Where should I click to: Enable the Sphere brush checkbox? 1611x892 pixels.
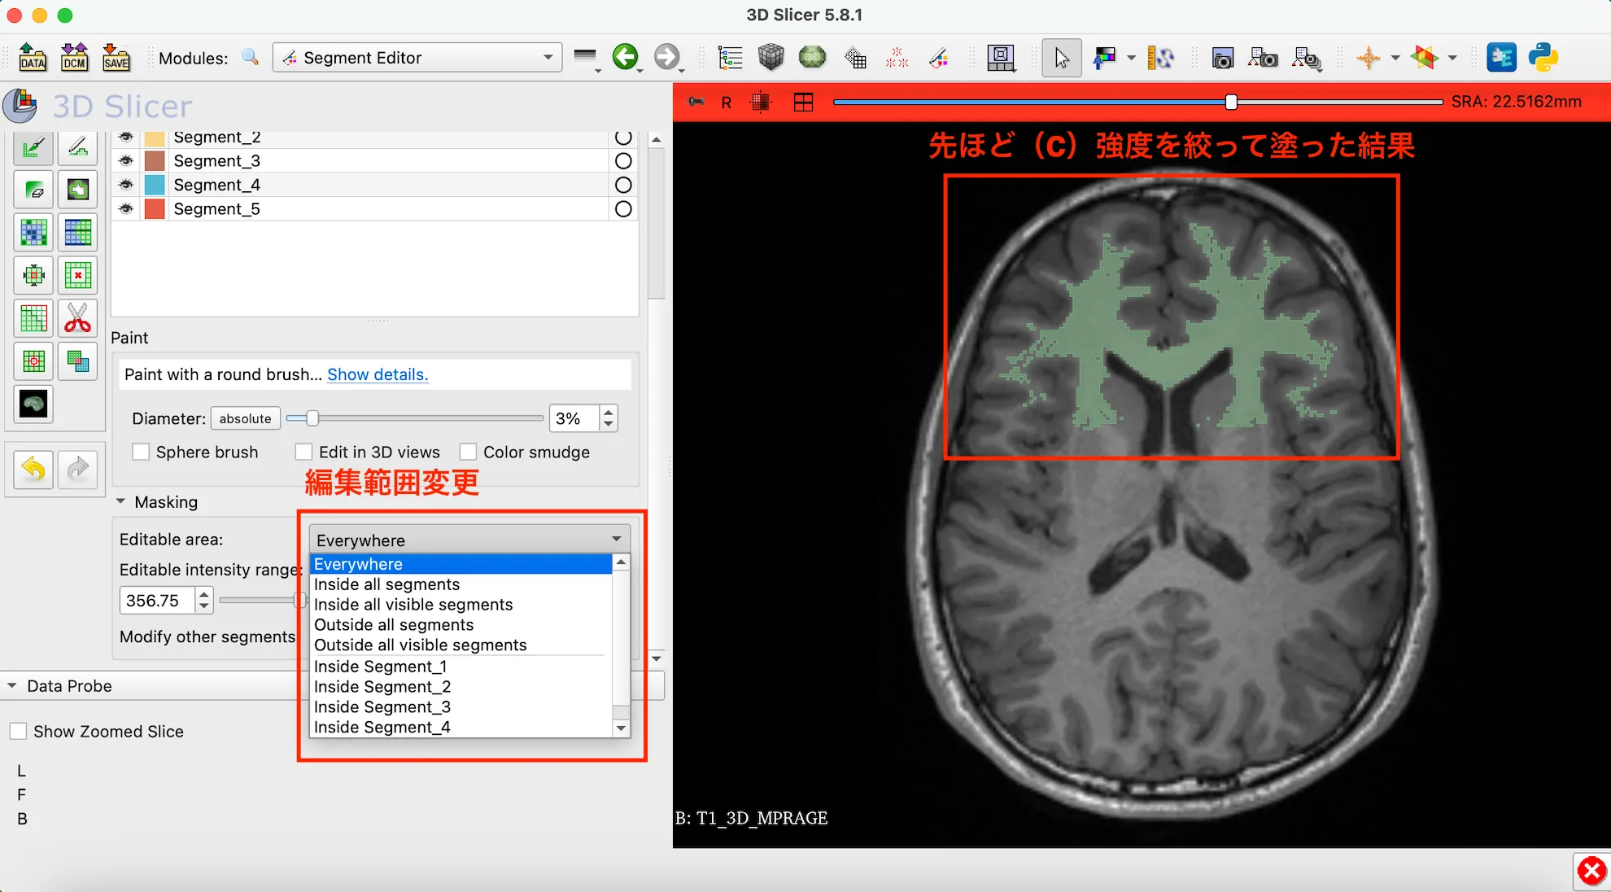pos(141,452)
